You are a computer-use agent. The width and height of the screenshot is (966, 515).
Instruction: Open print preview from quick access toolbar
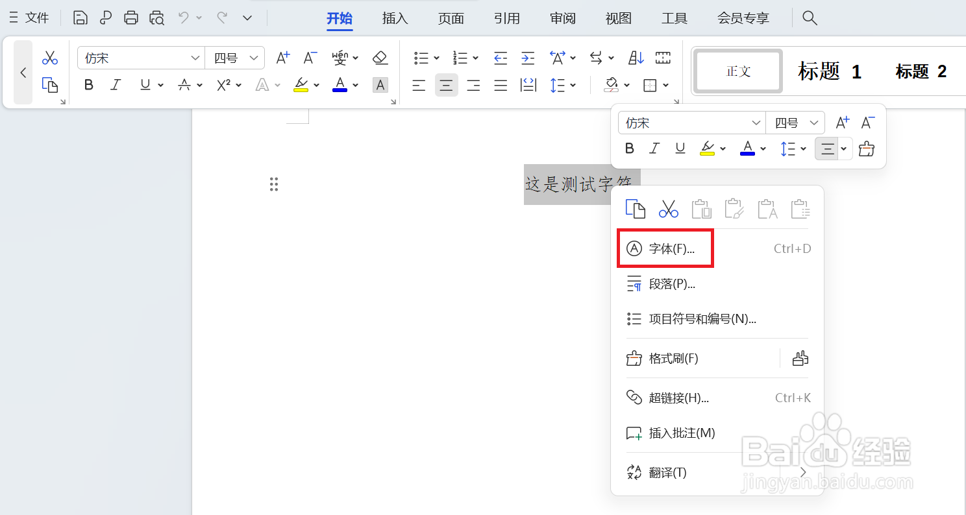point(156,18)
